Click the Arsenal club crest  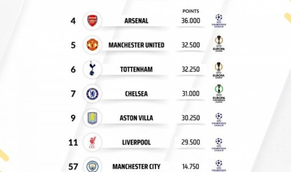[92, 20]
